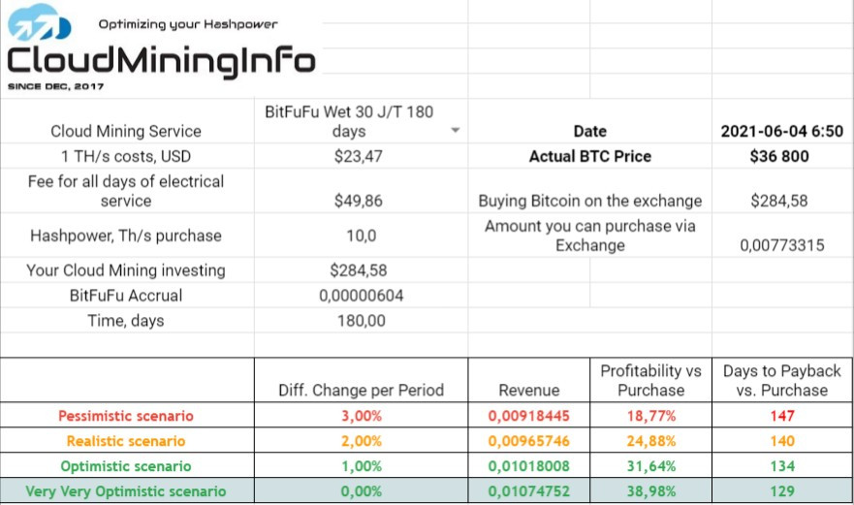Select 'Very Very Optimistic scenario' row label
The image size is (854, 505).
click(126, 490)
